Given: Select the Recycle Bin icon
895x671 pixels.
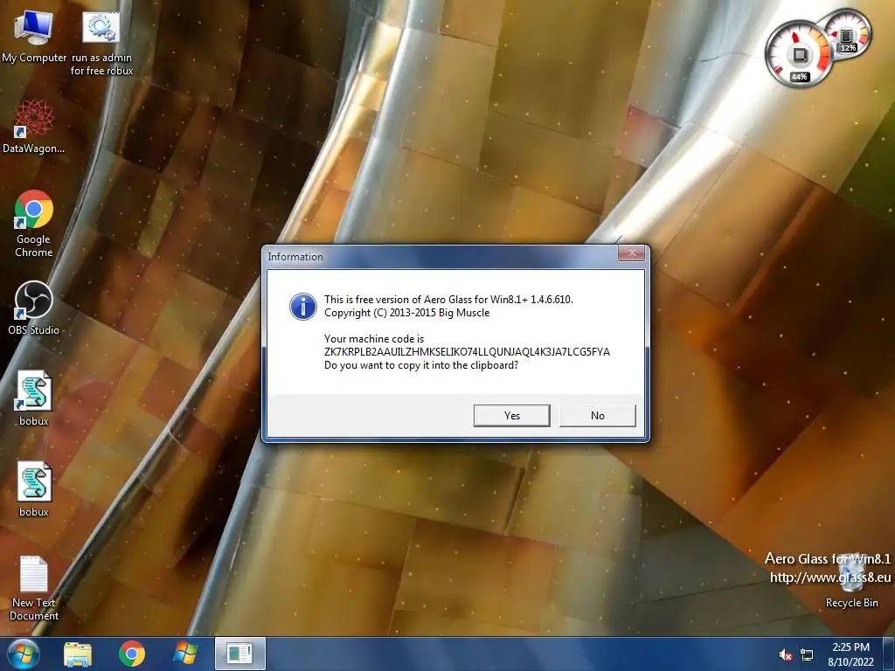Looking at the screenshot, I should [851, 582].
